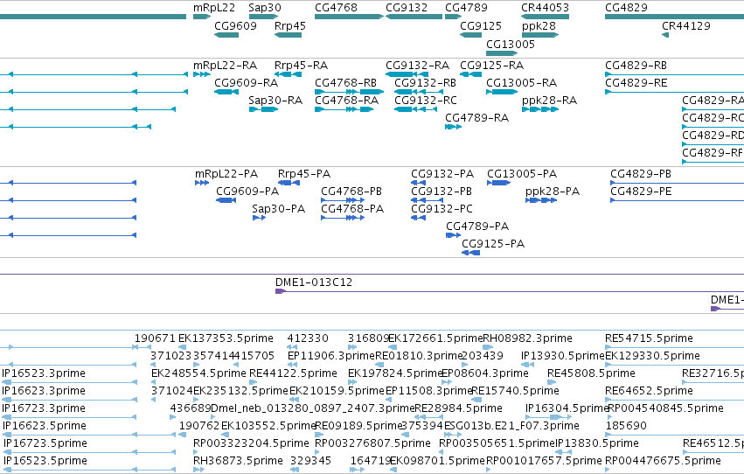The image size is (744, 474).
Task: Select protein ppk28-PA
Action: click(541, 200)
